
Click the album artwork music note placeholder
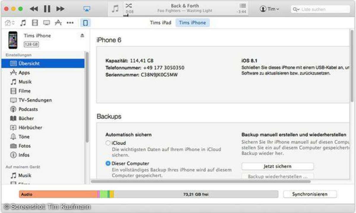point(115,9)
